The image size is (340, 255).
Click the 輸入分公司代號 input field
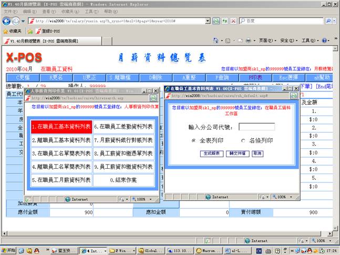[256, 127]
